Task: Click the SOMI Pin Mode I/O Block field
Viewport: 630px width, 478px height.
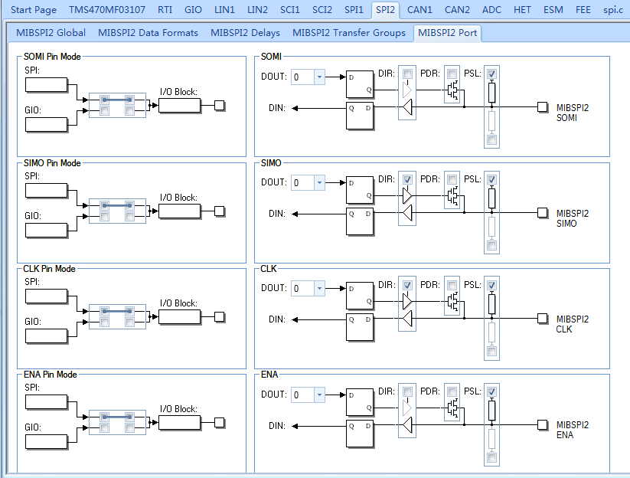Action: pyautogui.click(x=179, y=106)
